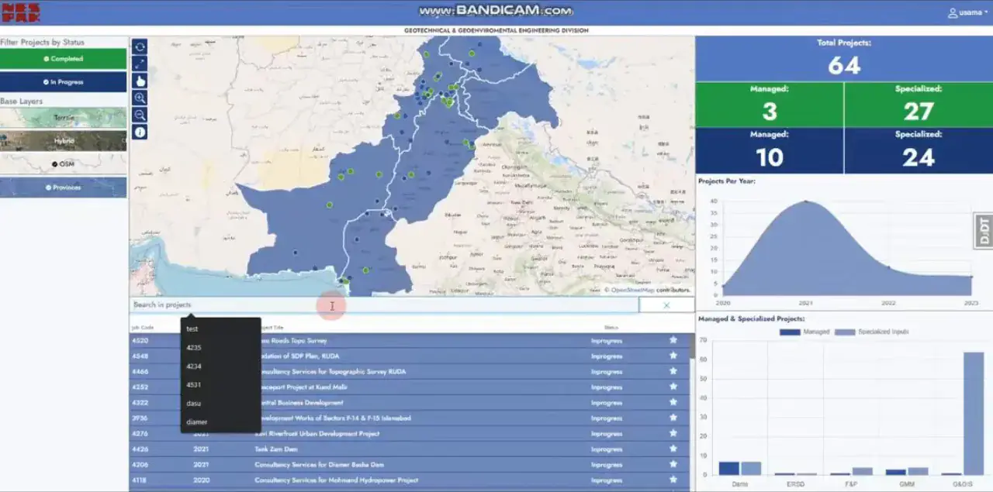Star the Ravi Riverfront Urban Development Project
Viewport: 993px width, 492px height.
click(x=673, y=433)
